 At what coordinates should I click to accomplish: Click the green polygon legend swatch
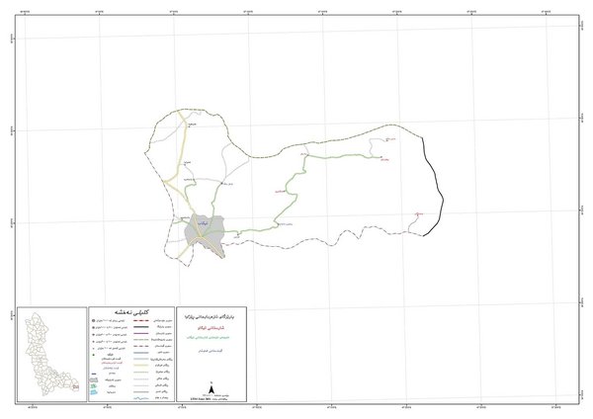click(x=94, y=385)
